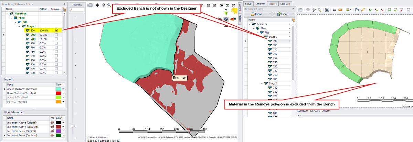The width and height of the screenshot is (413, 142).
Task: Click the Zoom magnifier in Designer toolbar
Action: [319, 10]
